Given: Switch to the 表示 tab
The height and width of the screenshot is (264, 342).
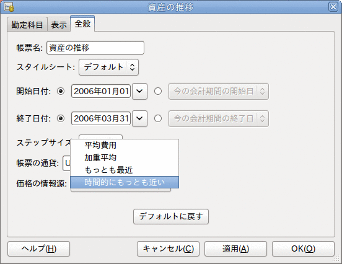Looking at the screenshot, I should click(x=59, y=24).
